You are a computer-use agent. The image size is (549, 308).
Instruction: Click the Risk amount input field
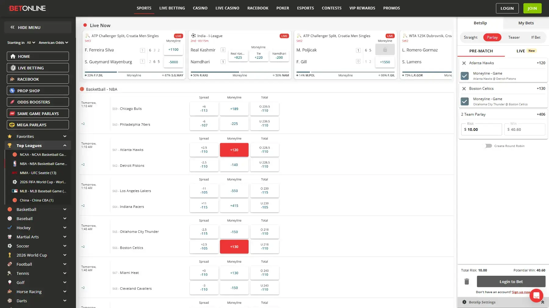pyautogui.click(x=482, y=129)
